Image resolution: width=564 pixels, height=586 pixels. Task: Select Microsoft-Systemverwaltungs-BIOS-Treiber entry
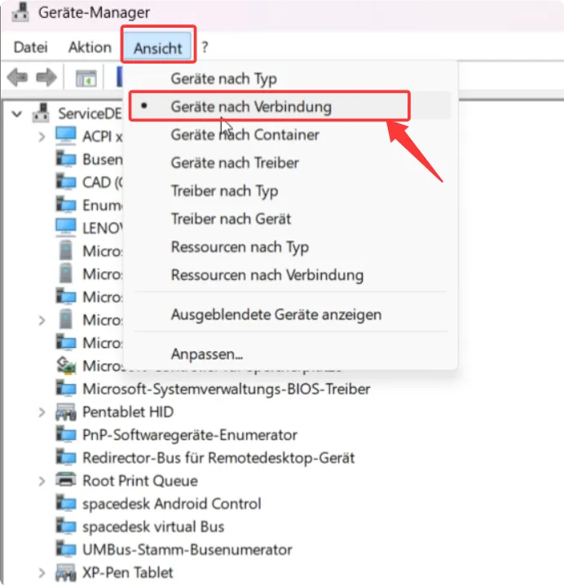point(226,389)
